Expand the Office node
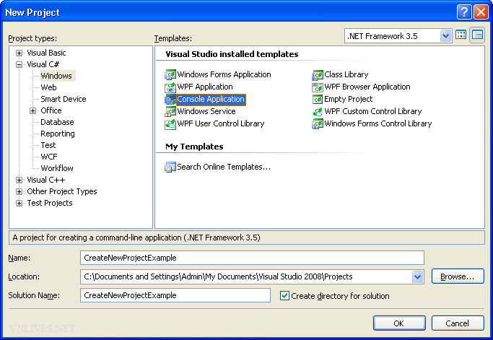Viewport: 493px width, 340px height. click(x=33, y=110)
